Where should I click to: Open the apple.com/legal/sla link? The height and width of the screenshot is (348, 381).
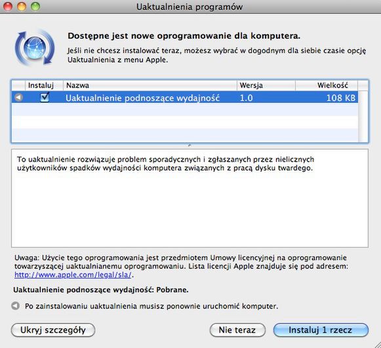pos(73,275)
